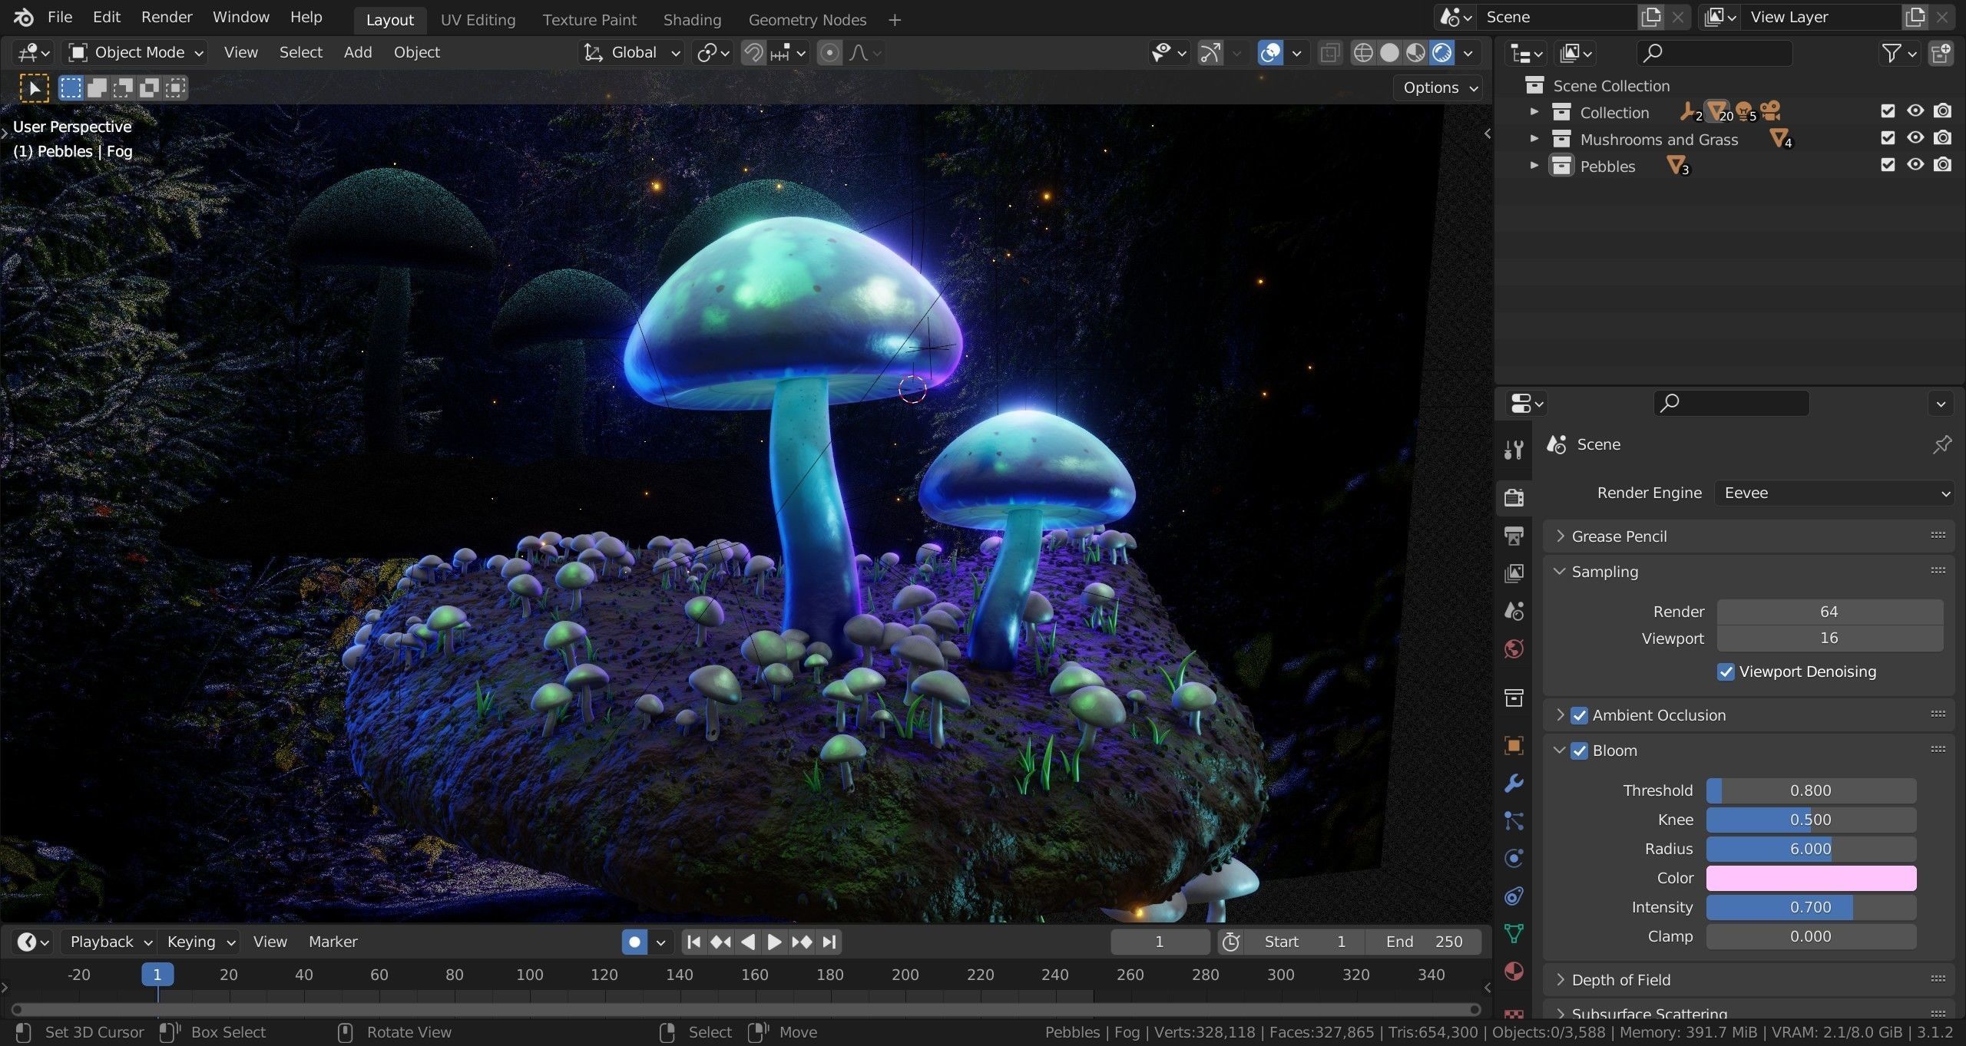1966x1046 pixels.
Task: Open the Collection properties tab
Action: 1513,698
